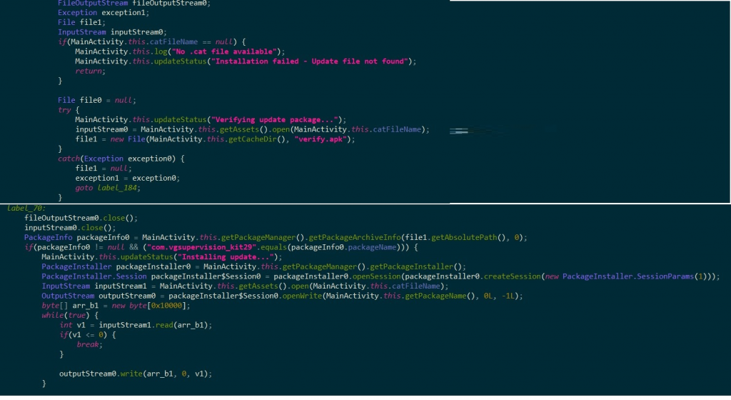The width and height of the screenshot is (731, 400).
Task: Click the File file0 = null declaration
Action: coord(97,100)
